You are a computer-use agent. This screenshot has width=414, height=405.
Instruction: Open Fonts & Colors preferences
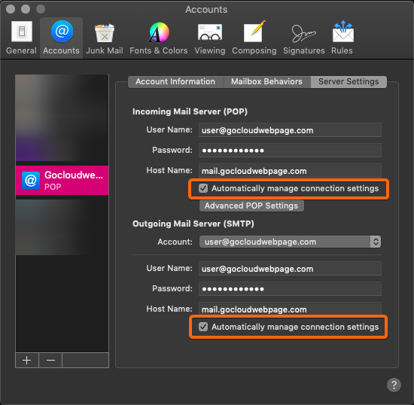pyautogui.click(x=158, y=38)
